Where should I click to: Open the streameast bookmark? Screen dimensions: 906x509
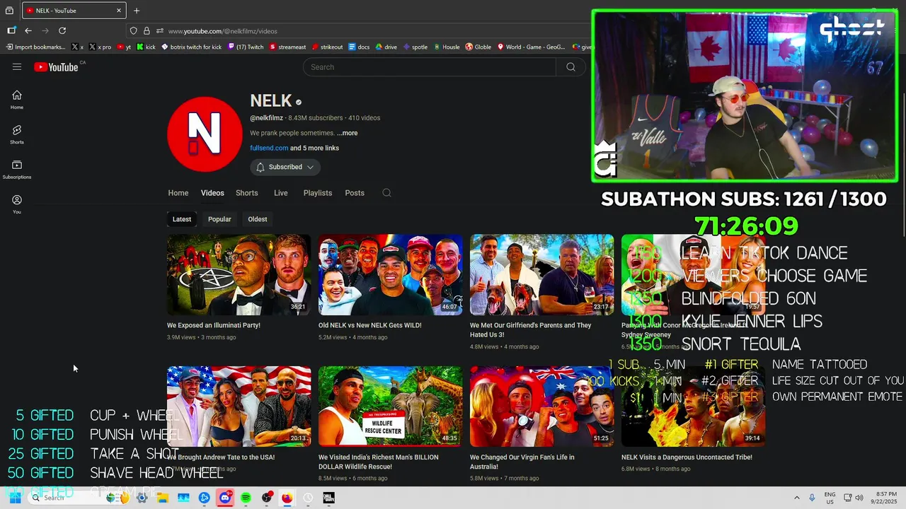[287, 47]
